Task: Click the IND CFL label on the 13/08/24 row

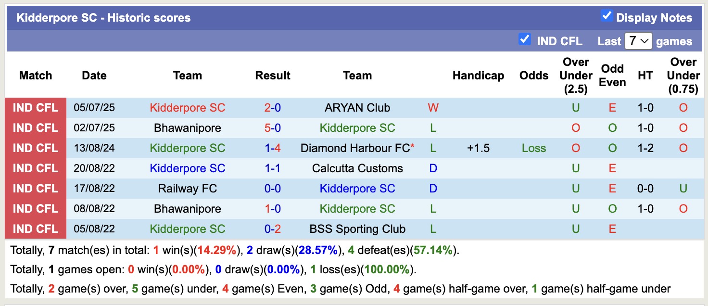Action: [x=36, y=148]
